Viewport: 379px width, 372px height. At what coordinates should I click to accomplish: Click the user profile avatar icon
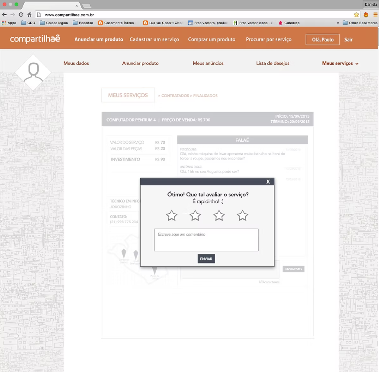coord(33,72)
